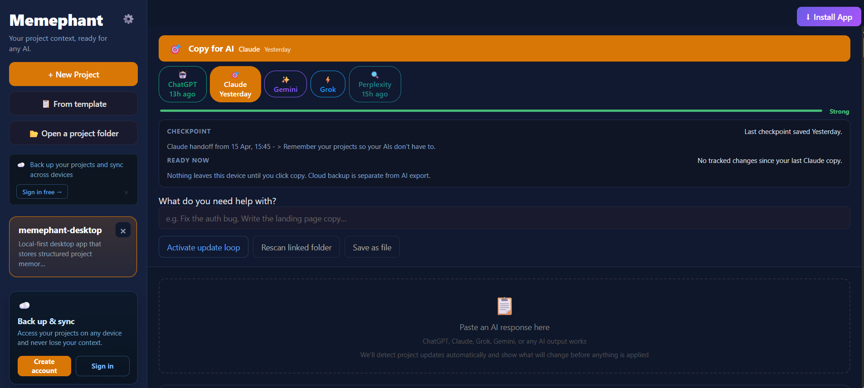The height and width of the screenshot is (388, 864).
Task: Select the Perplexity tab
Action: 375,84
